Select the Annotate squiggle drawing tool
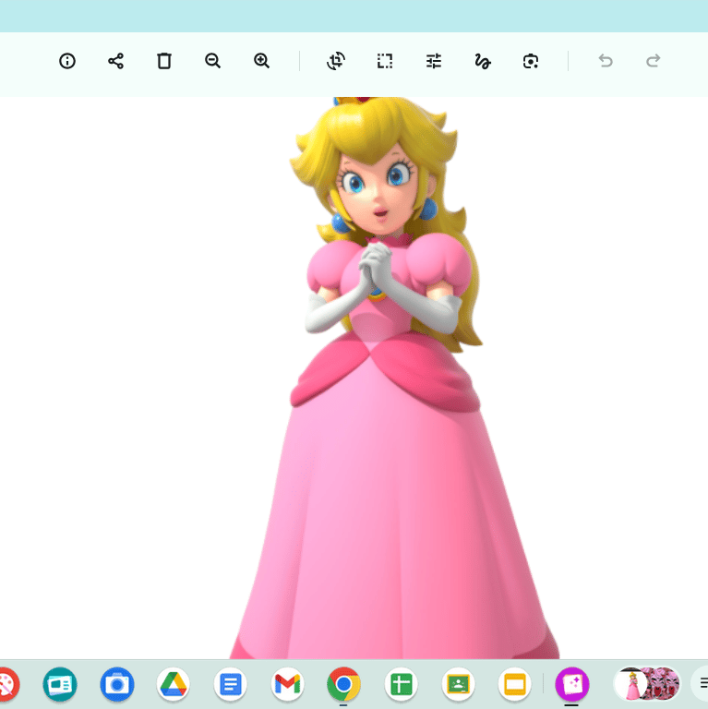This screenshot has width=708, height=709. [483, 61]
